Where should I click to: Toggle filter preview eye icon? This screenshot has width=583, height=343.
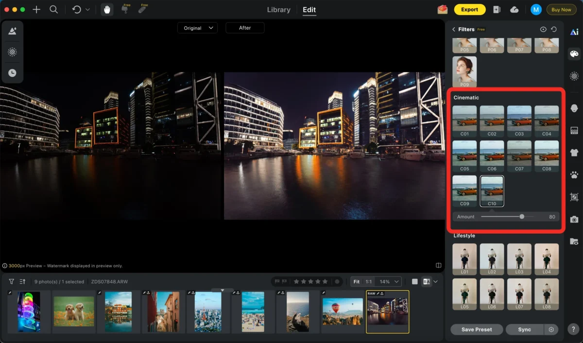click(543, 30)
